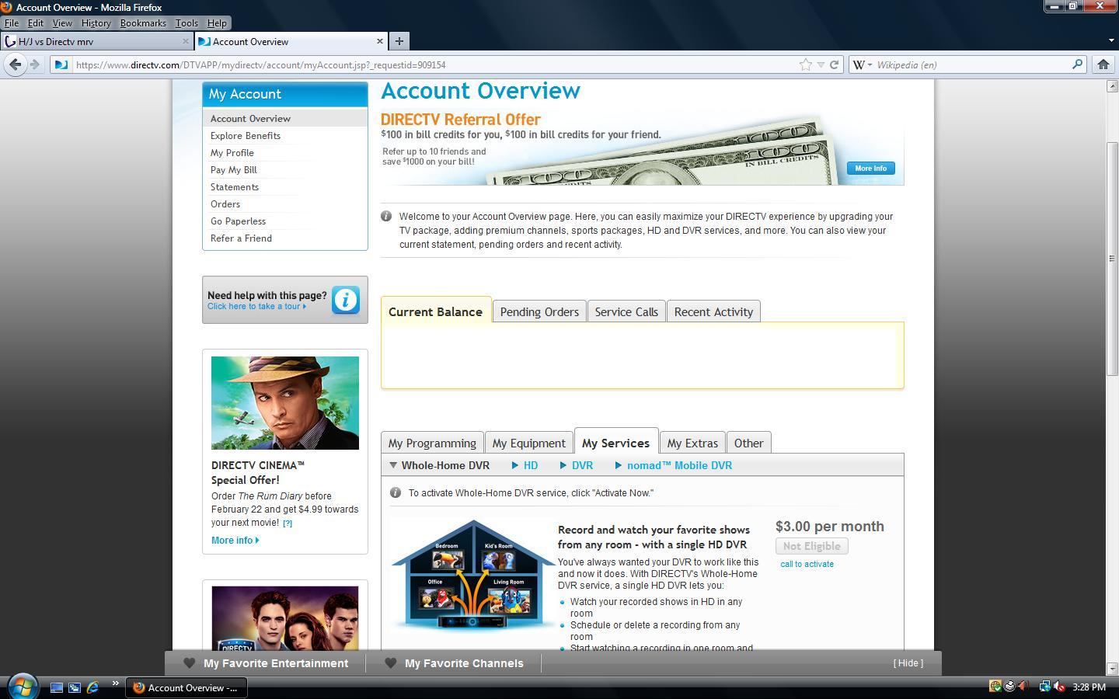Switch to the Service Calls tab
This screenshot has width=1119, height=699.
point(626,311)
